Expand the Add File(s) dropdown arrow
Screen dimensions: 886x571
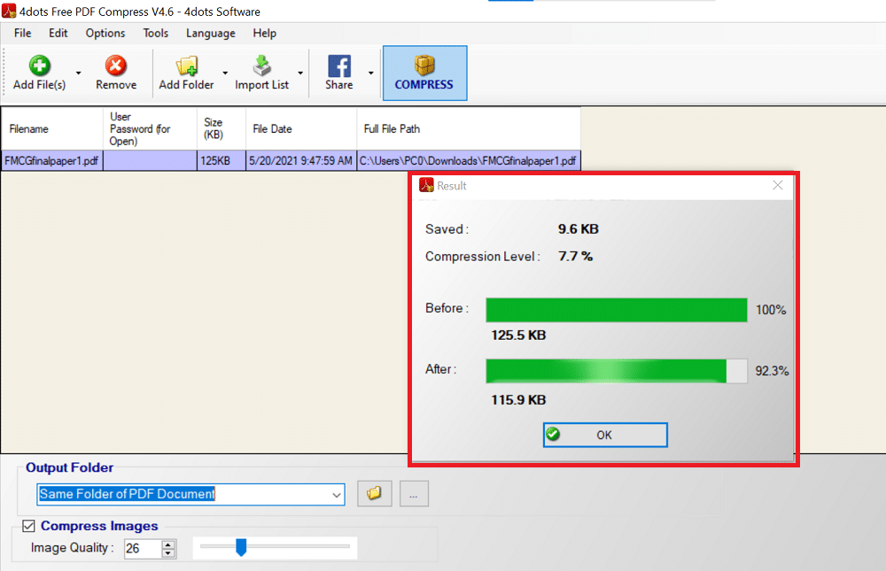(78, 73)
